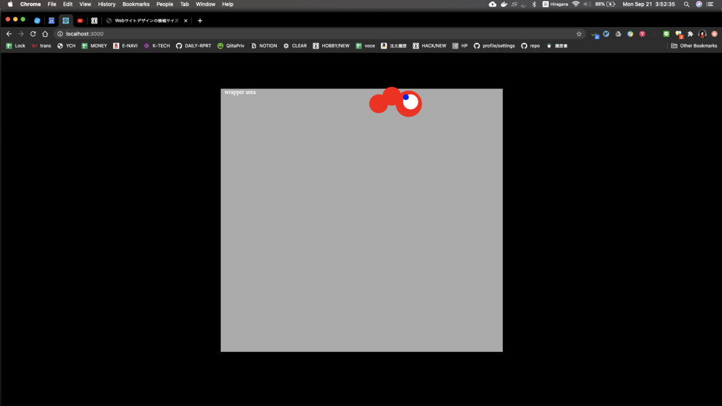Viewport: 722px width, 406px height.
Task: Open the K-TECH bookmark
Action: coord(156,46)
